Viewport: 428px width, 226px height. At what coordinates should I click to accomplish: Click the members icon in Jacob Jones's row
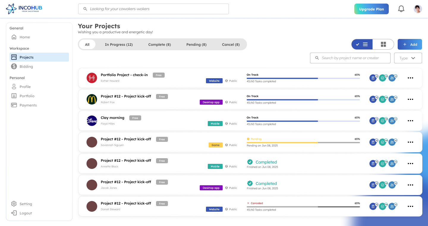392,185
